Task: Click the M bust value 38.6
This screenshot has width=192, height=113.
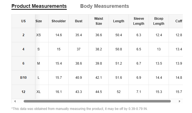Action: coord(79,63)
